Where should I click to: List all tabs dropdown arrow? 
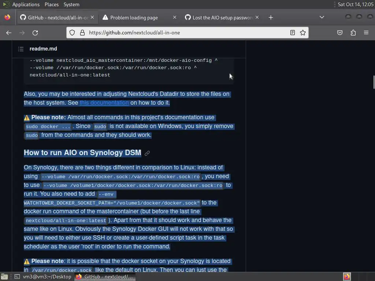pyautogui.click(x=322, y=17)
